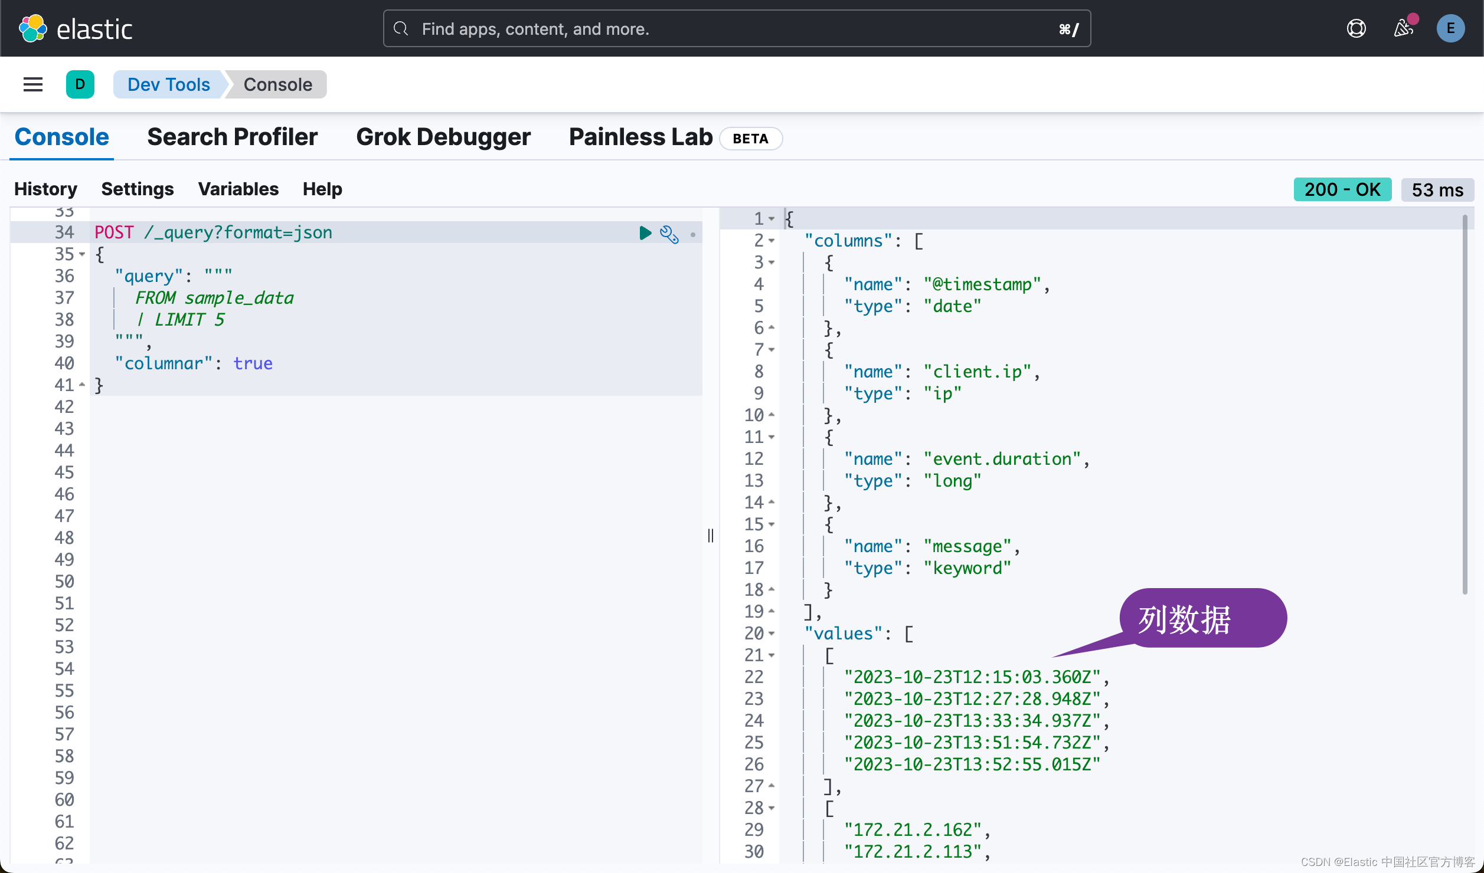The height and width of the screenshot is (873, 1484).
Task: Click the green D space avatar
Action: [x=80, y=84]
